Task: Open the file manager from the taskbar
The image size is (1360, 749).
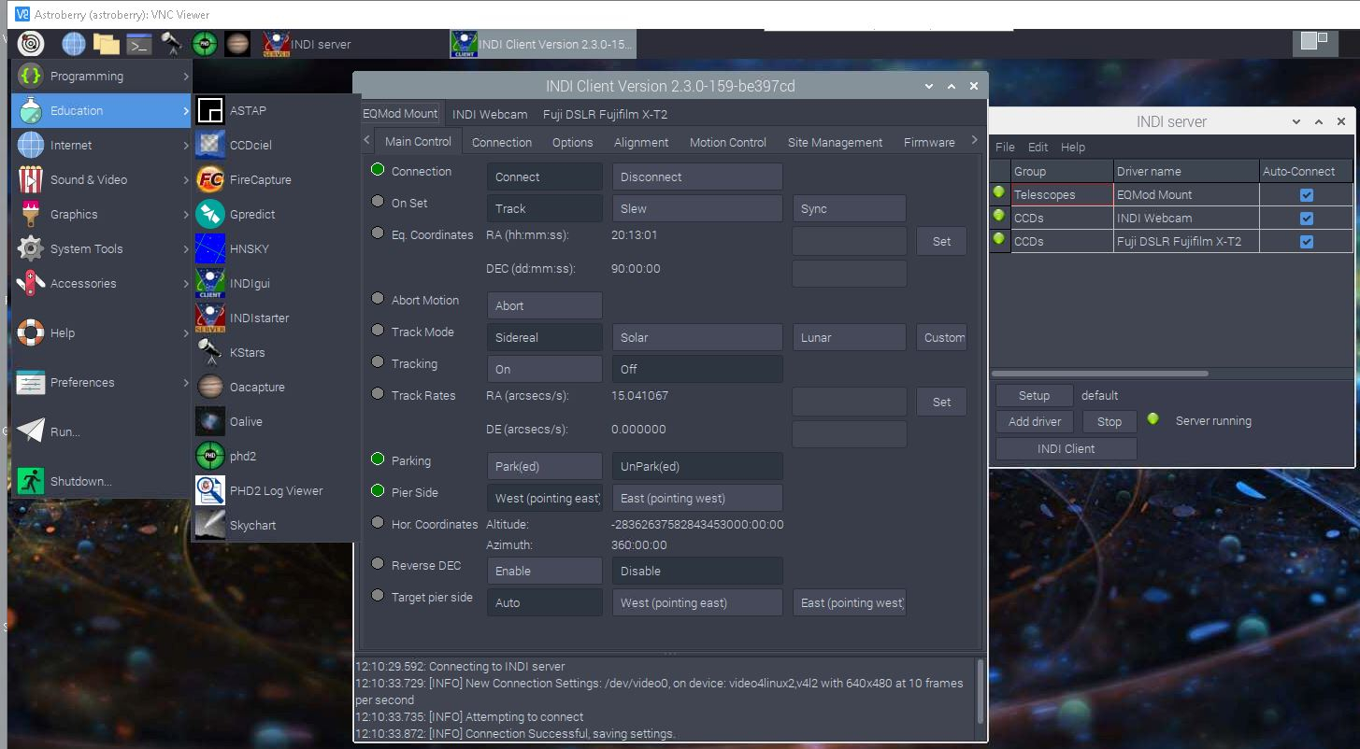Action: pyautogui.click(x=107, y=43)
